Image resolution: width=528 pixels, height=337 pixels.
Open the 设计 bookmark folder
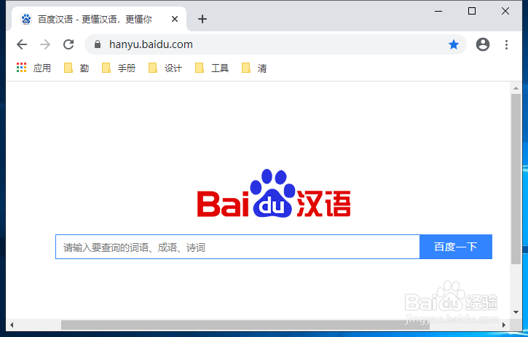click(165, 68)
